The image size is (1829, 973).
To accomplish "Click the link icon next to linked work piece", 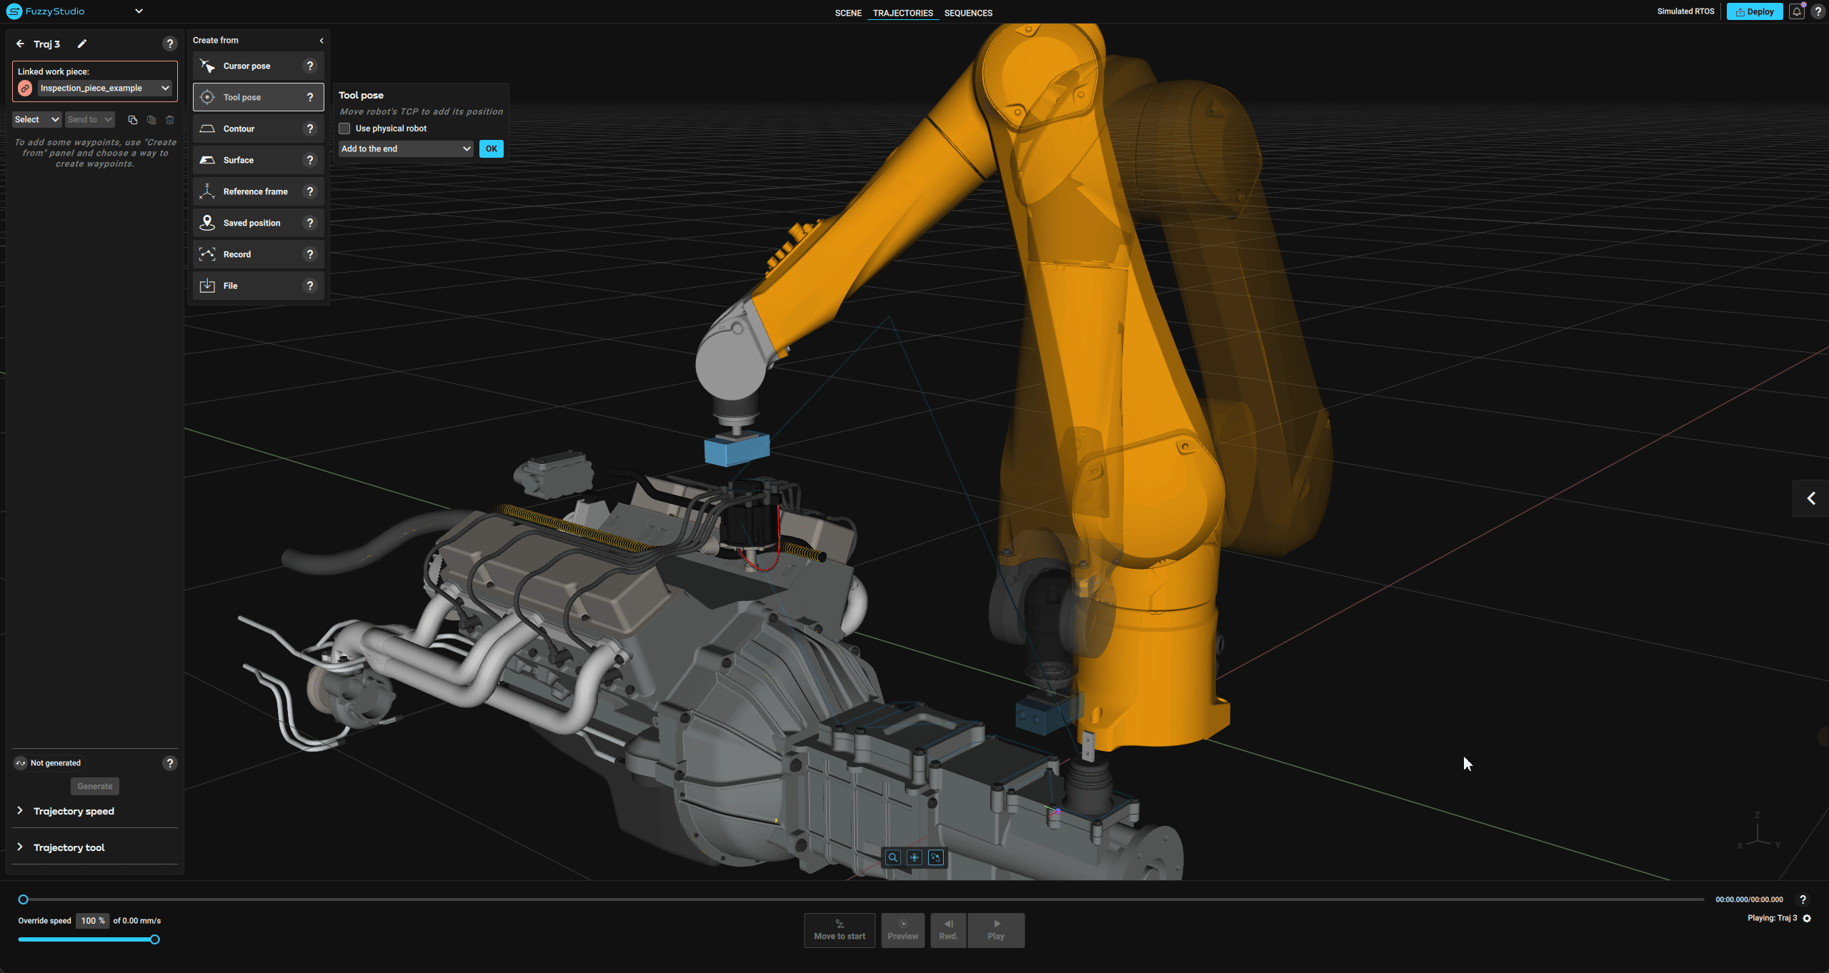I will [24, 88].
